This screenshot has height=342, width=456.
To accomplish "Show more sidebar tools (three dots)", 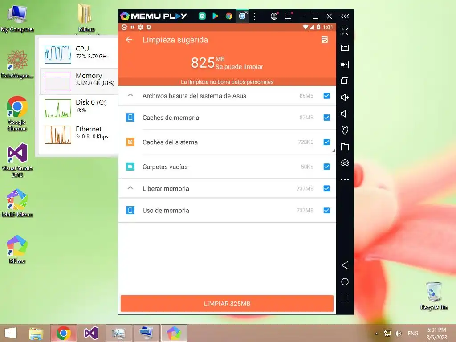I will [345, 179].
